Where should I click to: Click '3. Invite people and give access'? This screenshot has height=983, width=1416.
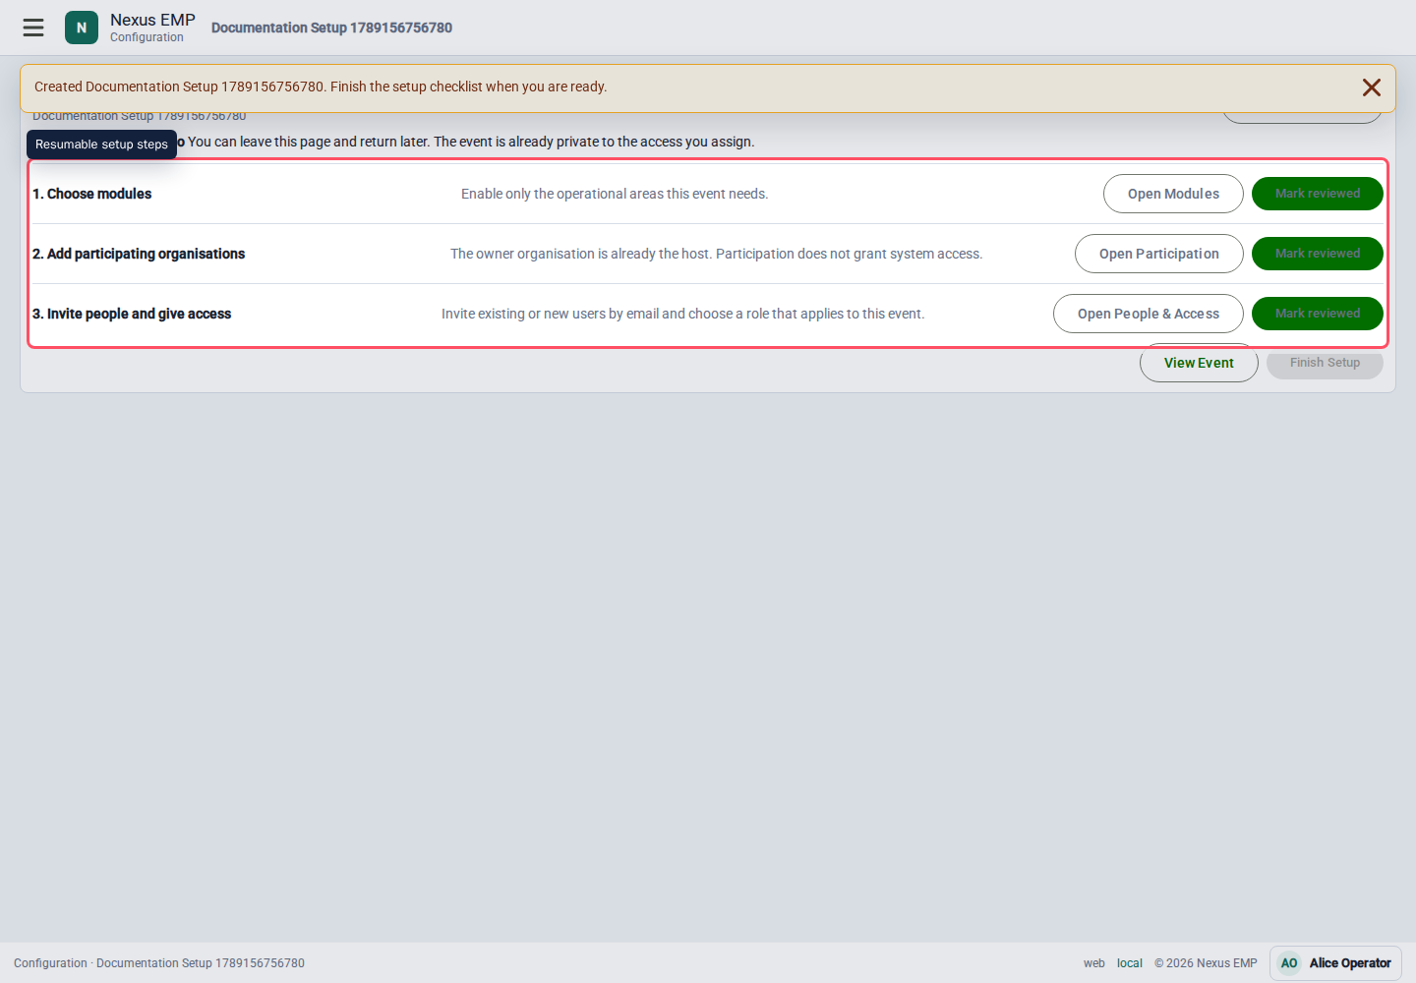tap(132, 314)
